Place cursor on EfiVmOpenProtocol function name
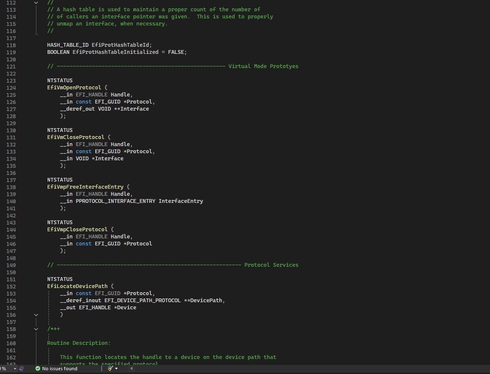The image size is (490, 374). [74, 88]
